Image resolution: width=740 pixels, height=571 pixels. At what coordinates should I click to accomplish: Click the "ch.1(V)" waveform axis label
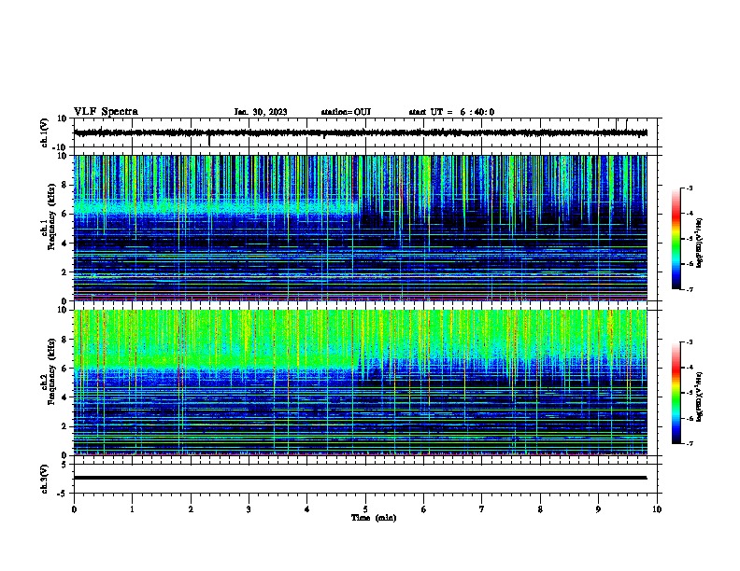click(x=45, y=132)
